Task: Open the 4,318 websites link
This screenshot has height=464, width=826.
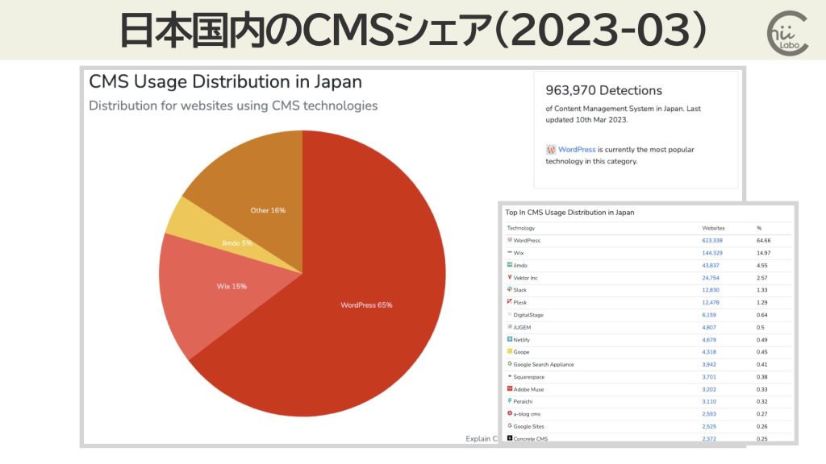Action: [708, 352]
